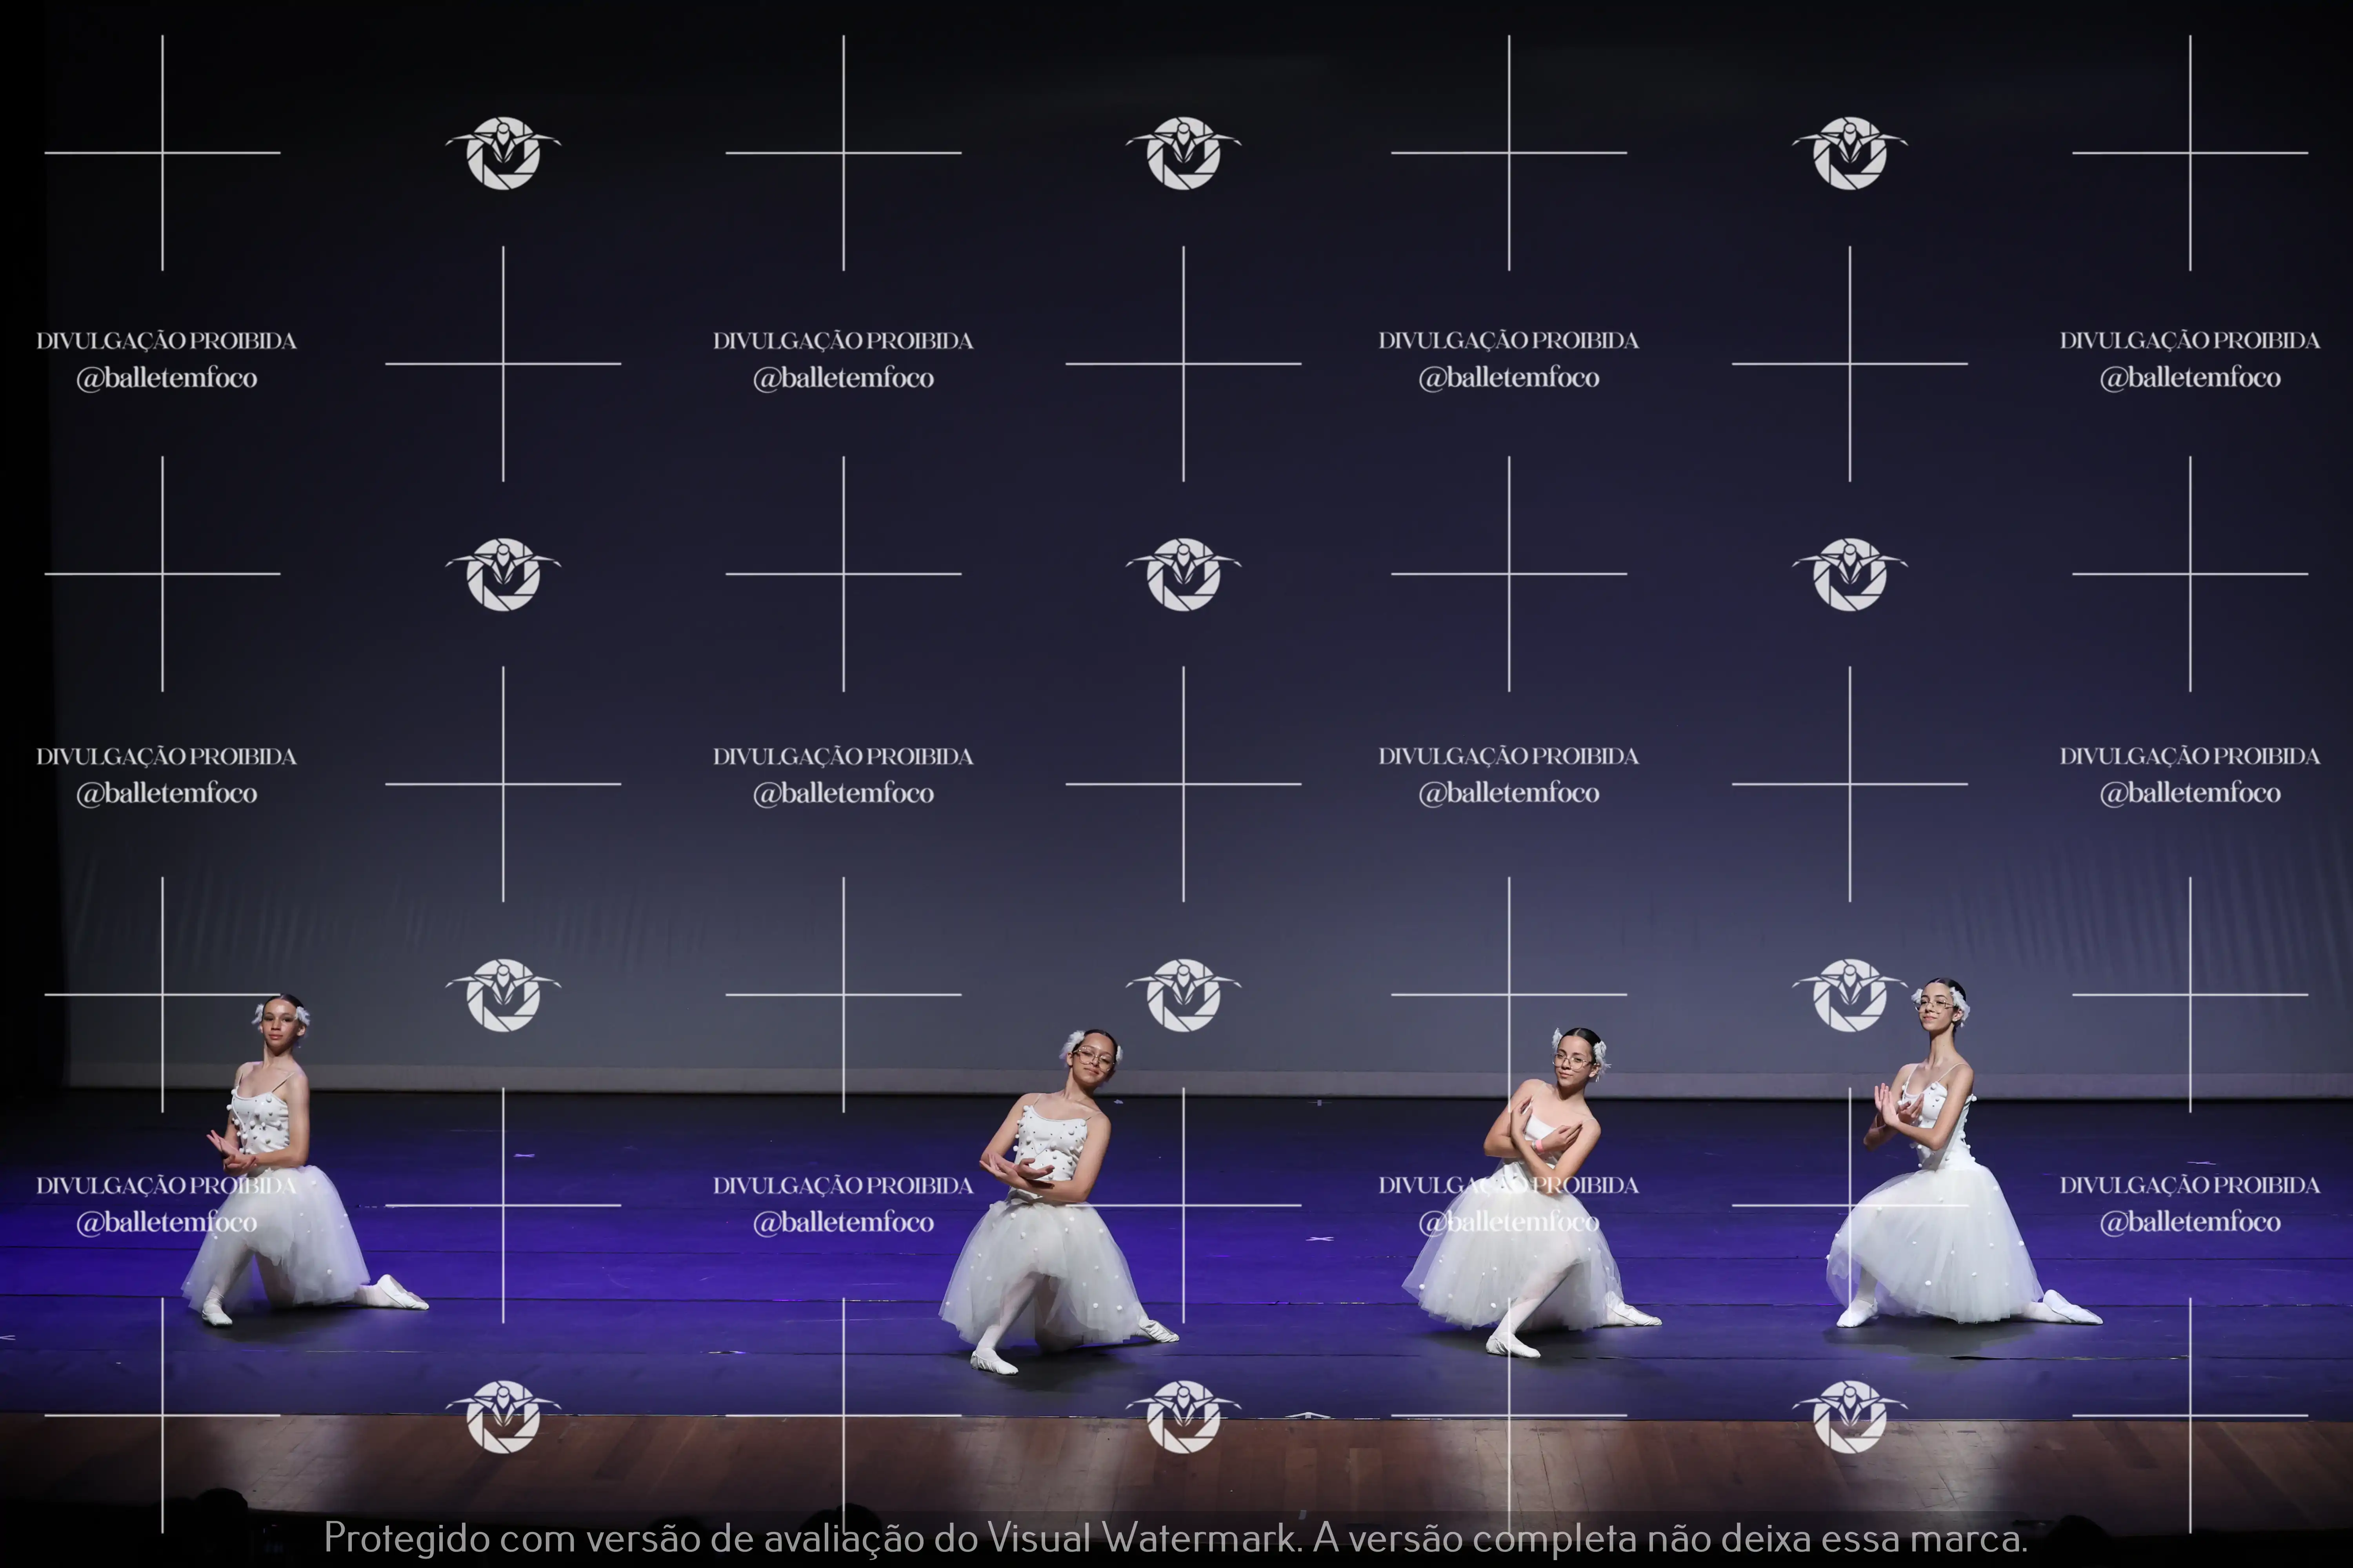Click the word "Protegido" in the bottom banner

pos(406,1538)
